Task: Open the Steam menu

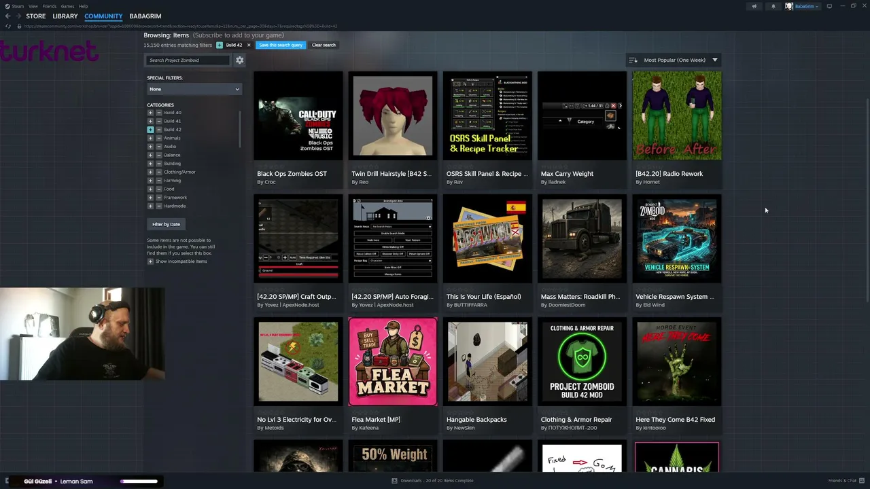Action: point(18,6)
